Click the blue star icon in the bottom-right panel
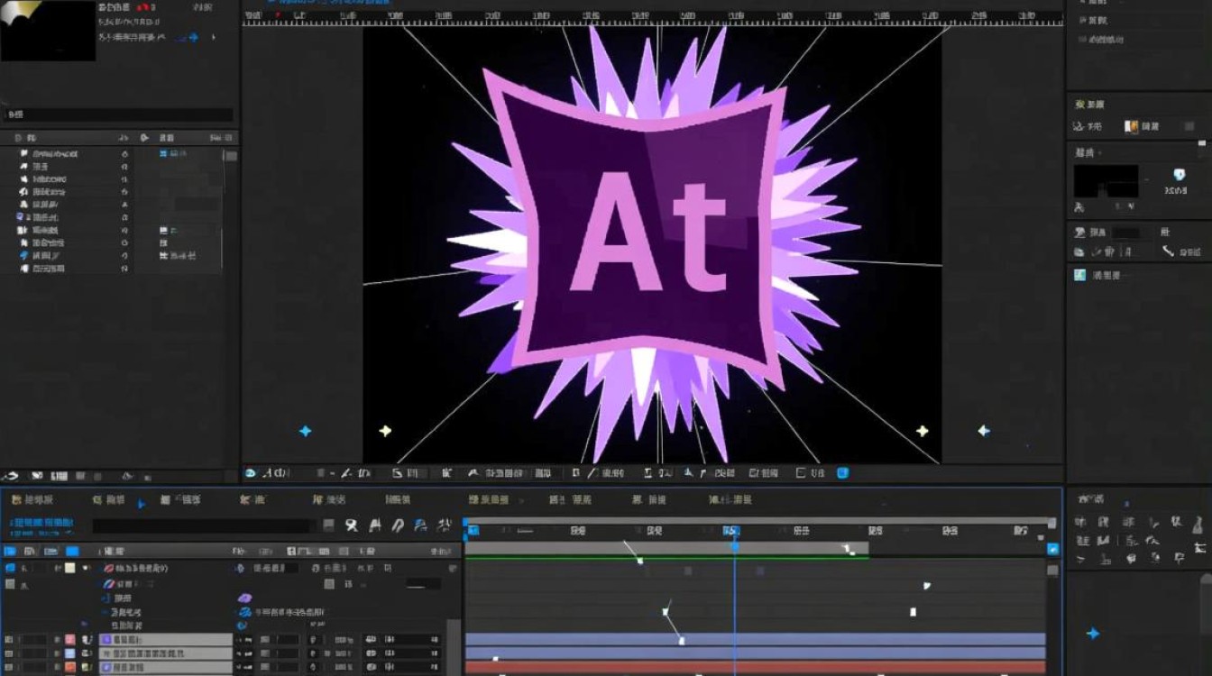Image resolution: width=1212 pixels, height=676 pixels. point(1092,634)
